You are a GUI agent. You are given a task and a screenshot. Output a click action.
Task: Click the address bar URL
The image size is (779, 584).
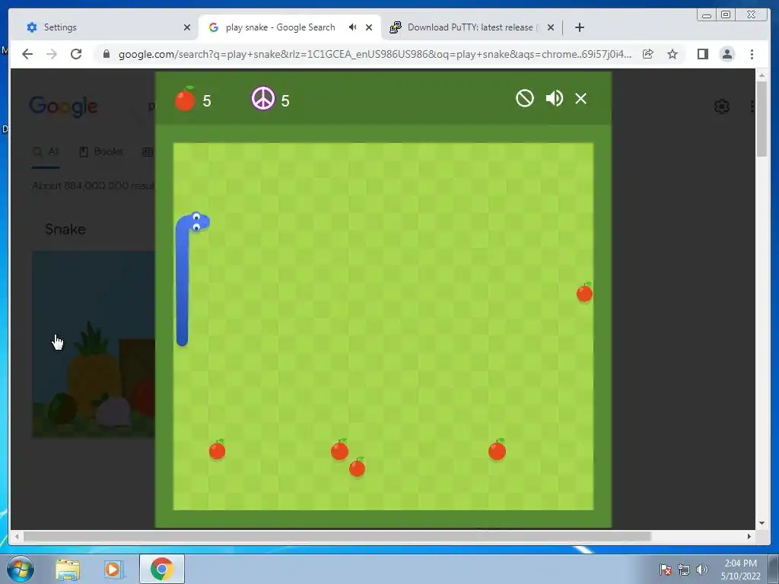click(374, 54)
